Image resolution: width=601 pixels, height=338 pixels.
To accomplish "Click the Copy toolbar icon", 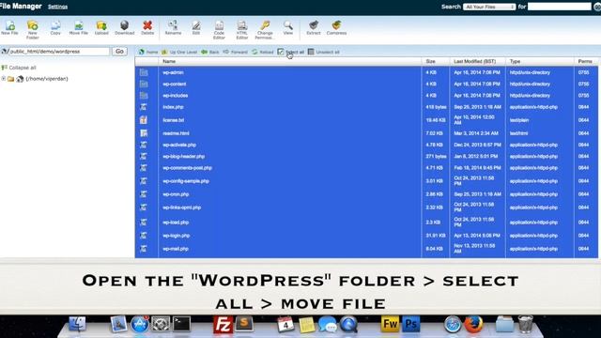I will point(55,28).
